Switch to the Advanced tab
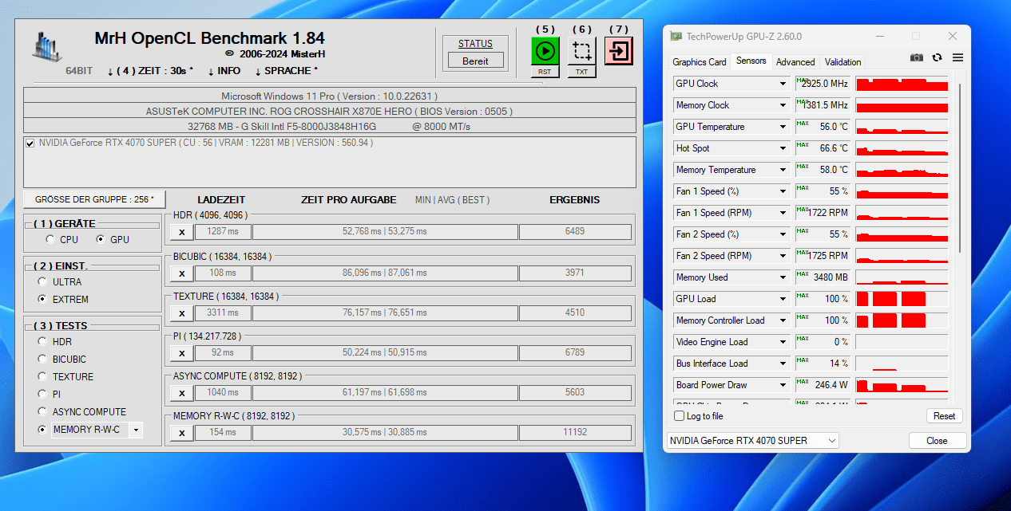 click(x=795, y=62)
